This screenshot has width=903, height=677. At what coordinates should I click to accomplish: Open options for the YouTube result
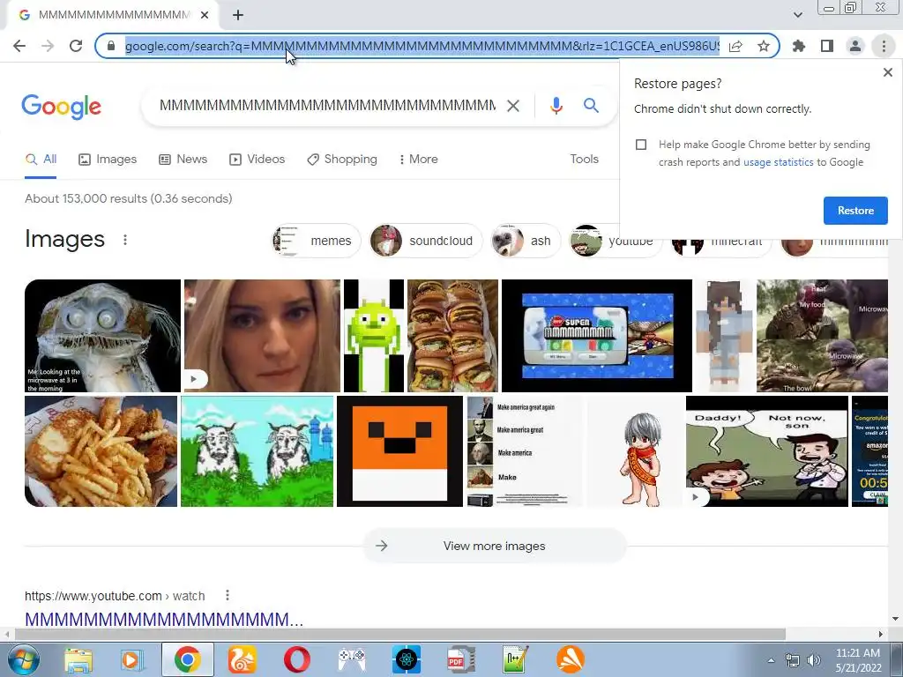[x=228, y=595]
